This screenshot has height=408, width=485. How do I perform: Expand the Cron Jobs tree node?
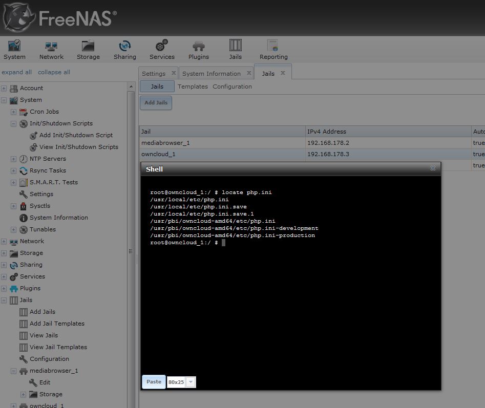click(14, 112)
